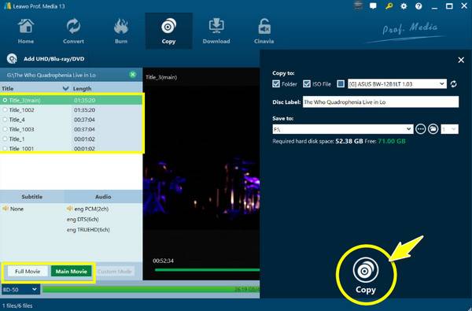This screenshot has width=472, height=311.
Task: Click the audio speaker icon beside eng PCM(2ch)
Action: 69,209
